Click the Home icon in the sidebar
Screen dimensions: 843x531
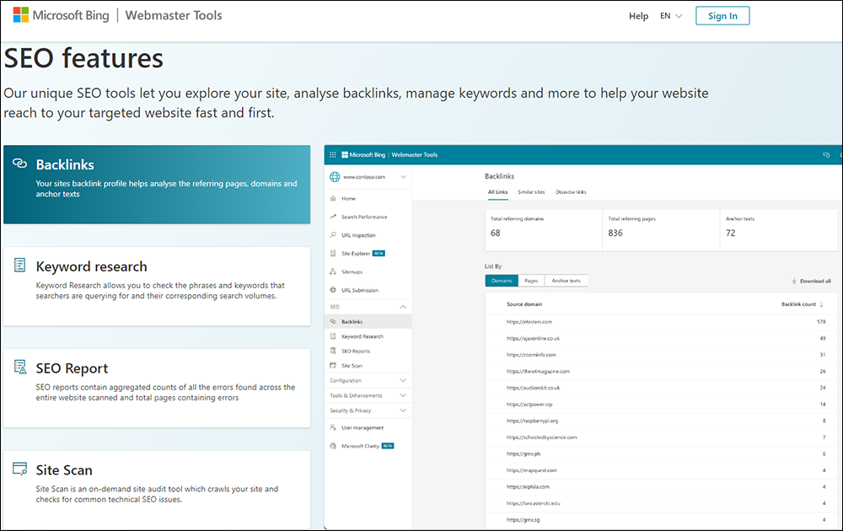333,198
